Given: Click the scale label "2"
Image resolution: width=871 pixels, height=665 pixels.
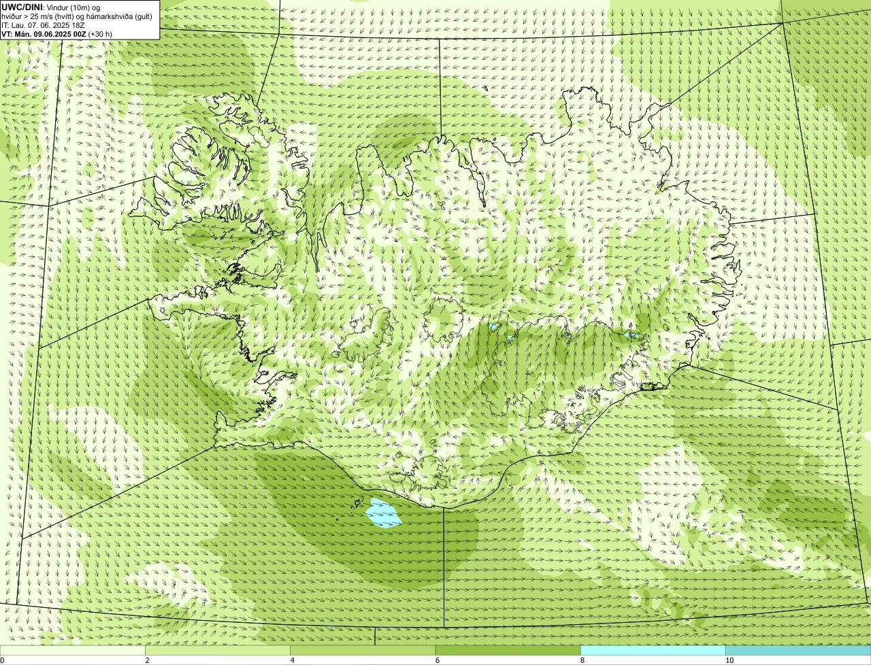Looking at the screenshot, I should pyautogui.click(x=147, y=660).
